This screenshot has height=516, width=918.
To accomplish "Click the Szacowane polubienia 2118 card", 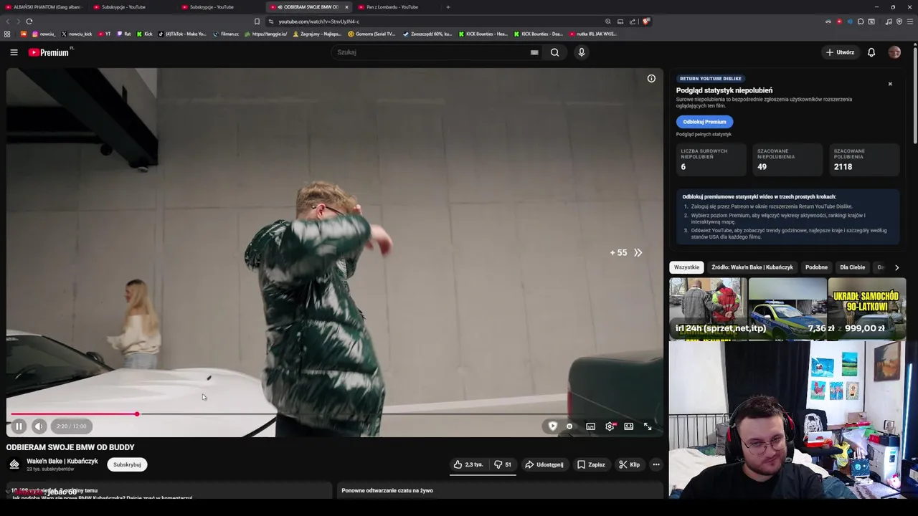I will tap(865, 160).
